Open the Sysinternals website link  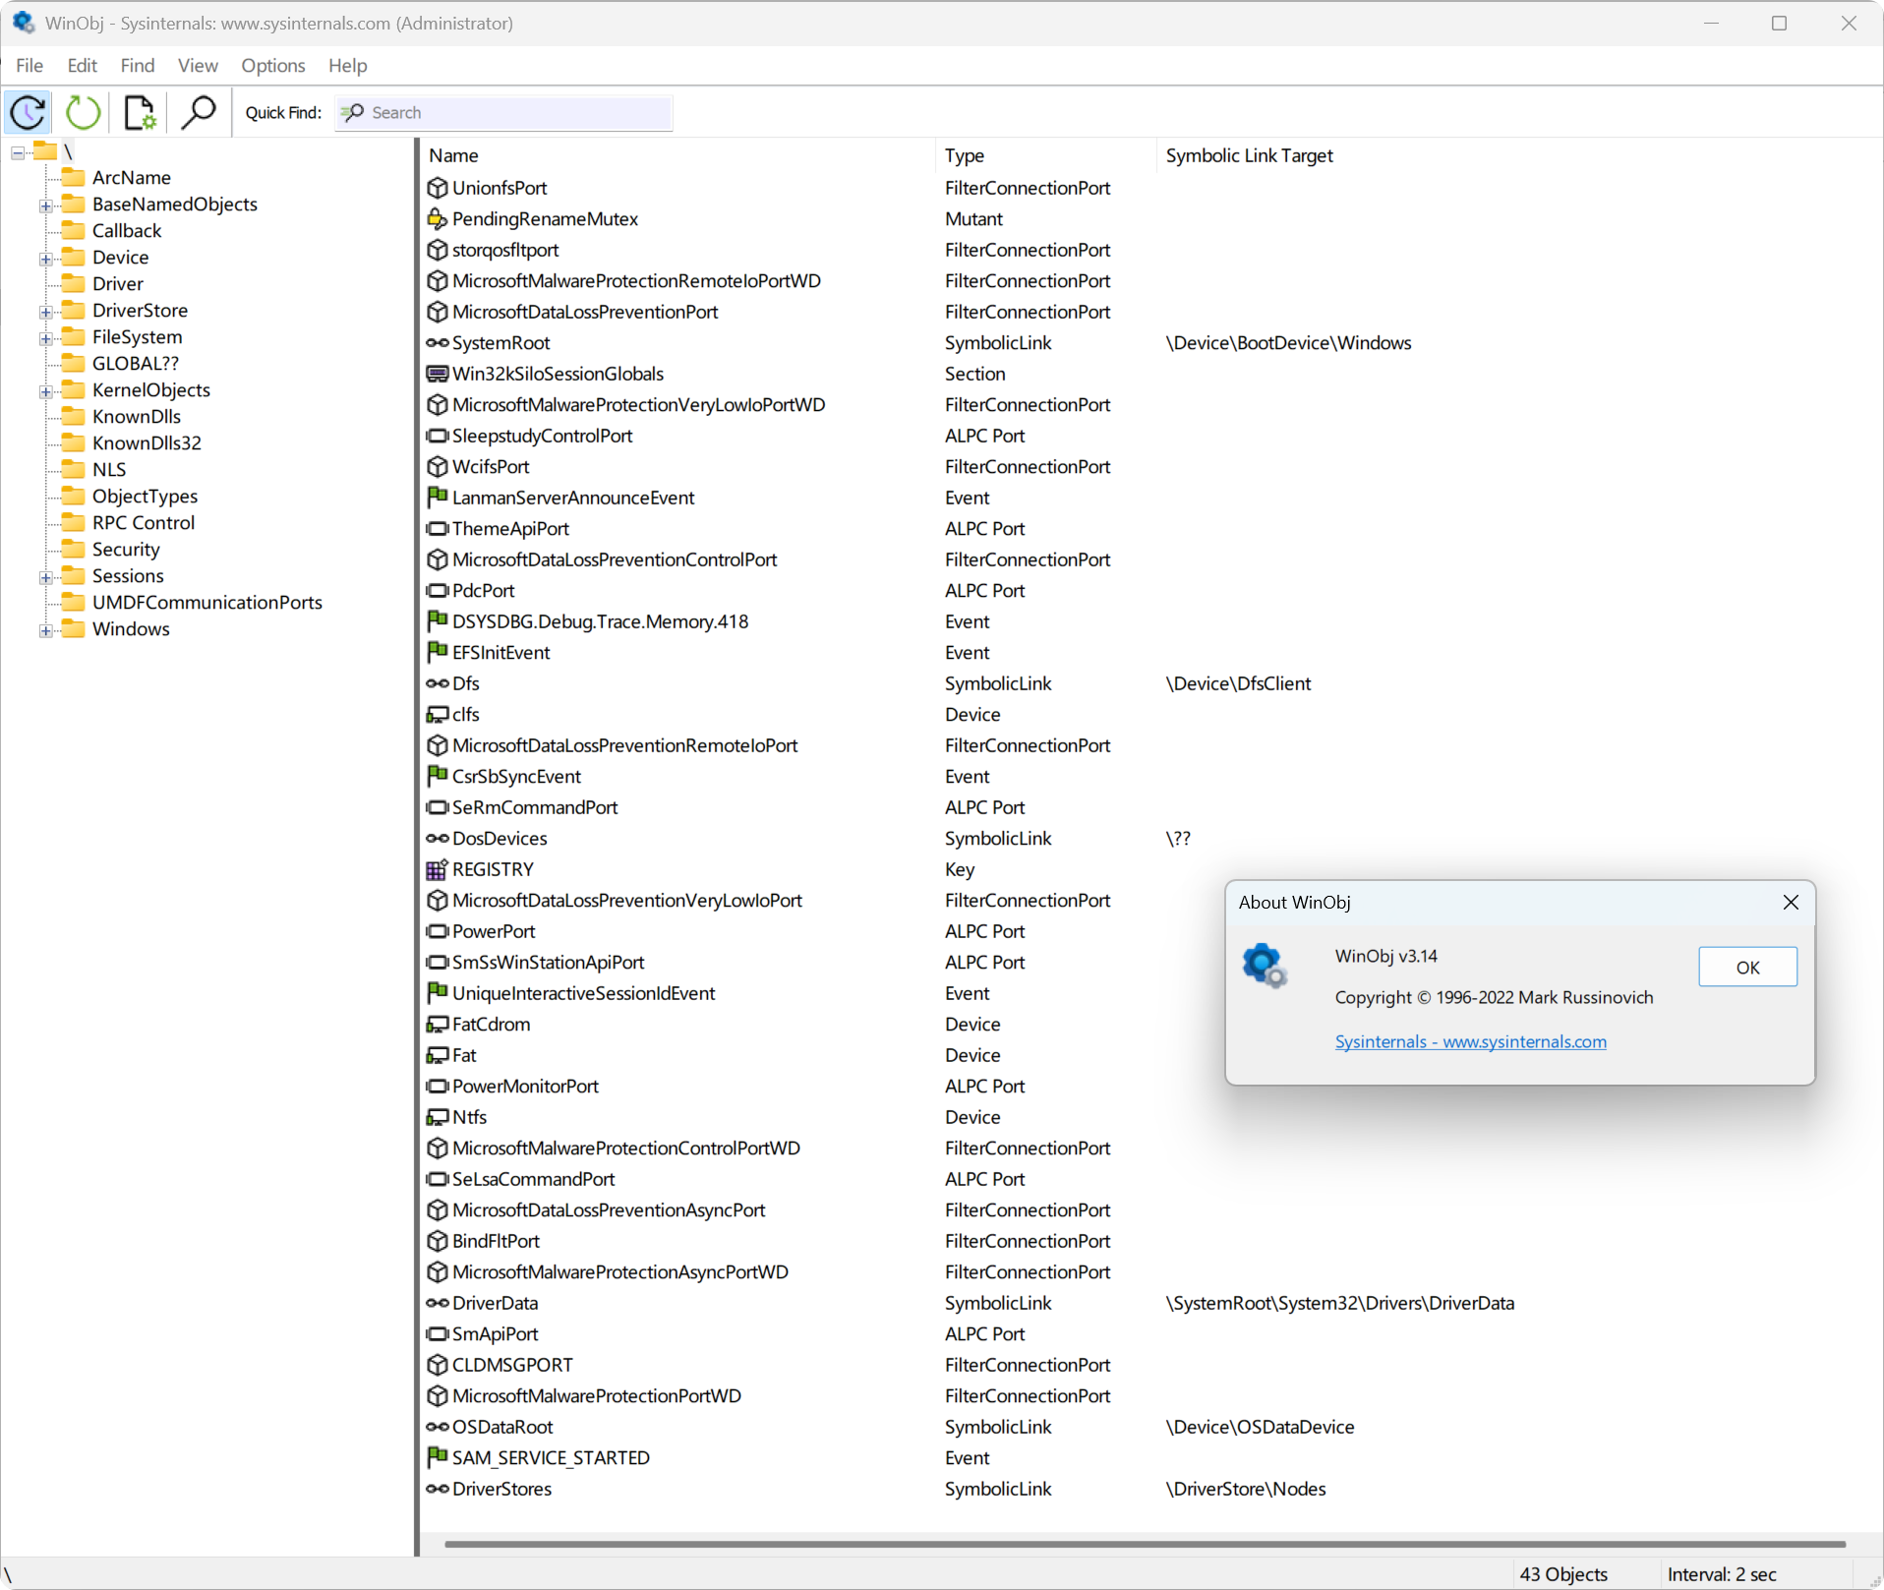[x=1470, y=1041]
